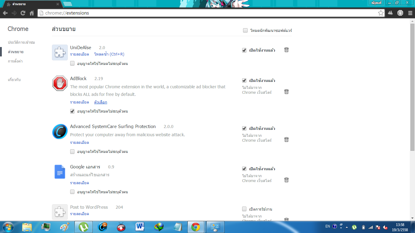Open ประวัติการเข้าชม (History) in sidebar
This screenshot has width=415, height=233.
[x=21, y=42]
